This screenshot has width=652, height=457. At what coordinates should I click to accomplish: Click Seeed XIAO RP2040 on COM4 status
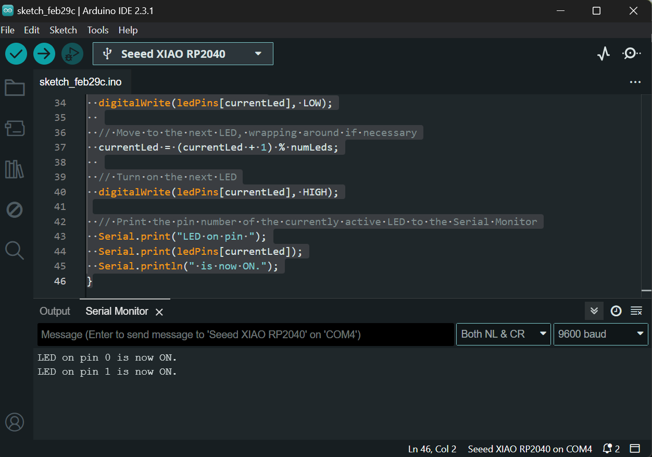[x=530, y=449]
